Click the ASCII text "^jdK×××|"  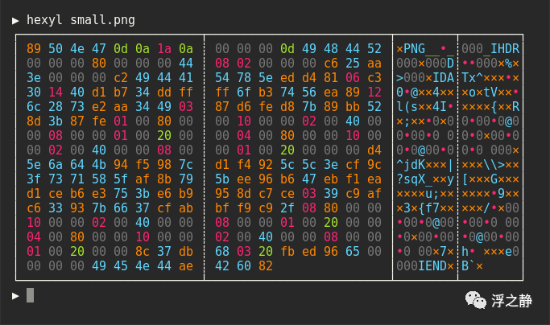pyautogui.click(x=425, y=164)
